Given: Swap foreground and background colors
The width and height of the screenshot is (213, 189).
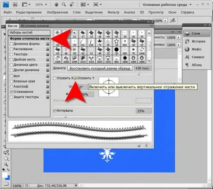Looking at the screenshot, I should point(8,170).
